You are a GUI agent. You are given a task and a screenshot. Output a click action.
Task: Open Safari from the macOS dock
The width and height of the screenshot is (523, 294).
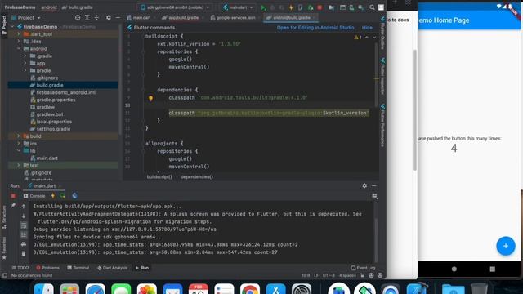click(x=96, y=289)
